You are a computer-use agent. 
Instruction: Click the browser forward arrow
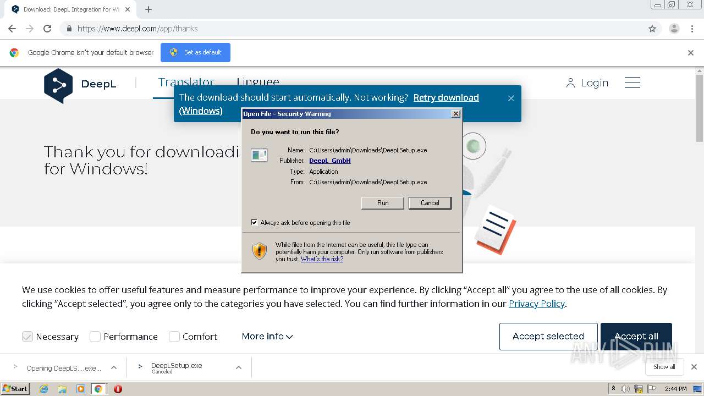tap(30, 29)
